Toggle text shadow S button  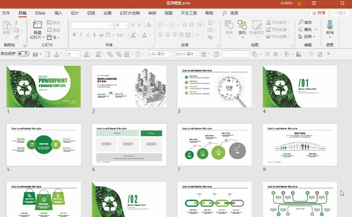point(94,35)
